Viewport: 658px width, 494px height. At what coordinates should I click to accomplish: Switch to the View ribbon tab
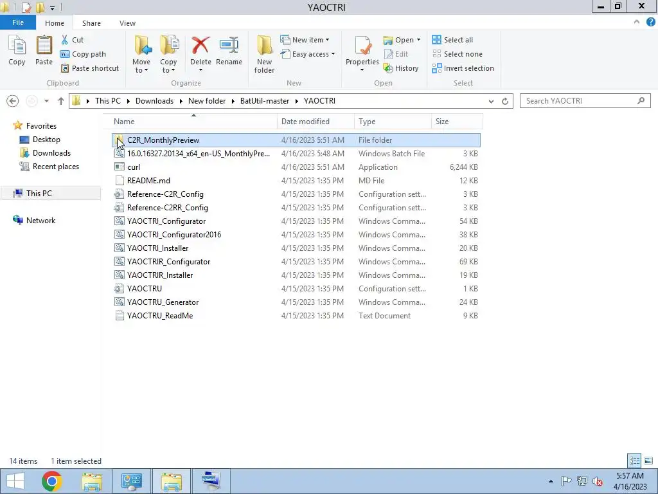(x=127, y=23)
